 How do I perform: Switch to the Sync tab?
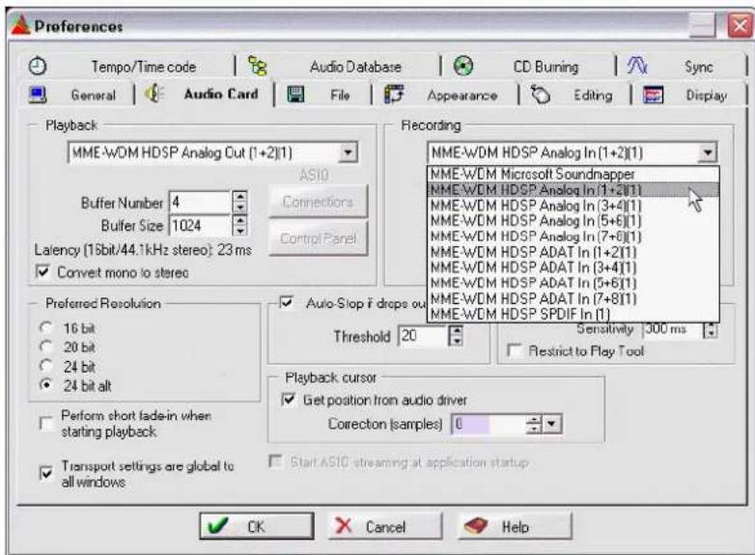684,67
